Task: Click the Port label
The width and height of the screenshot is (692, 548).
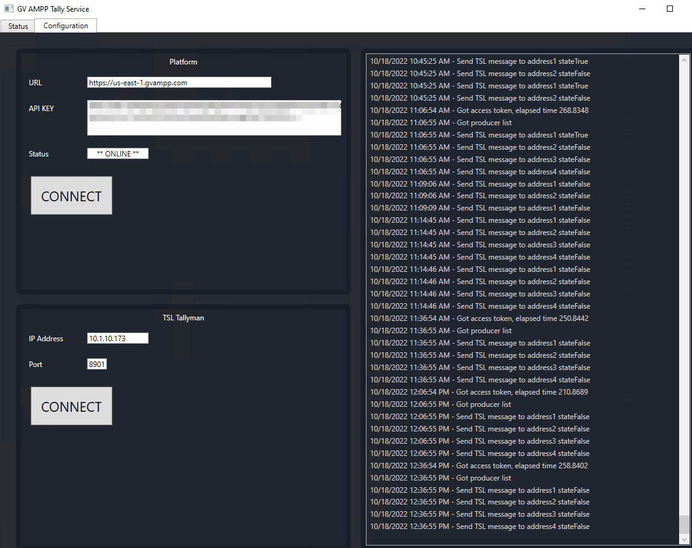Action: point(36,364)
